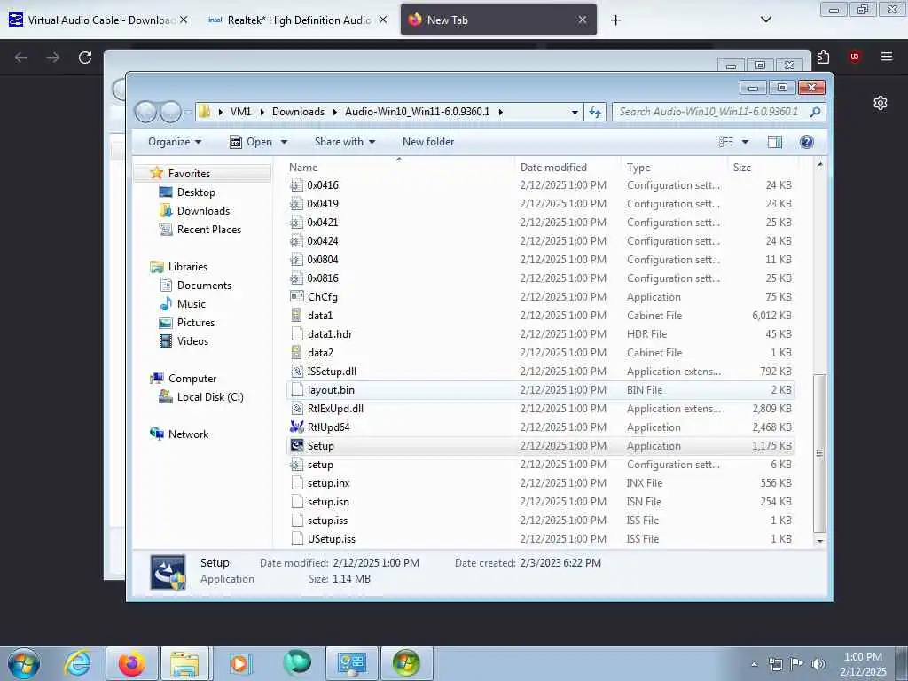Screen dimensions: 908x681
Task: Click the red uBlock extension icon
Action: pyautogui.click(x=854, y=57)
